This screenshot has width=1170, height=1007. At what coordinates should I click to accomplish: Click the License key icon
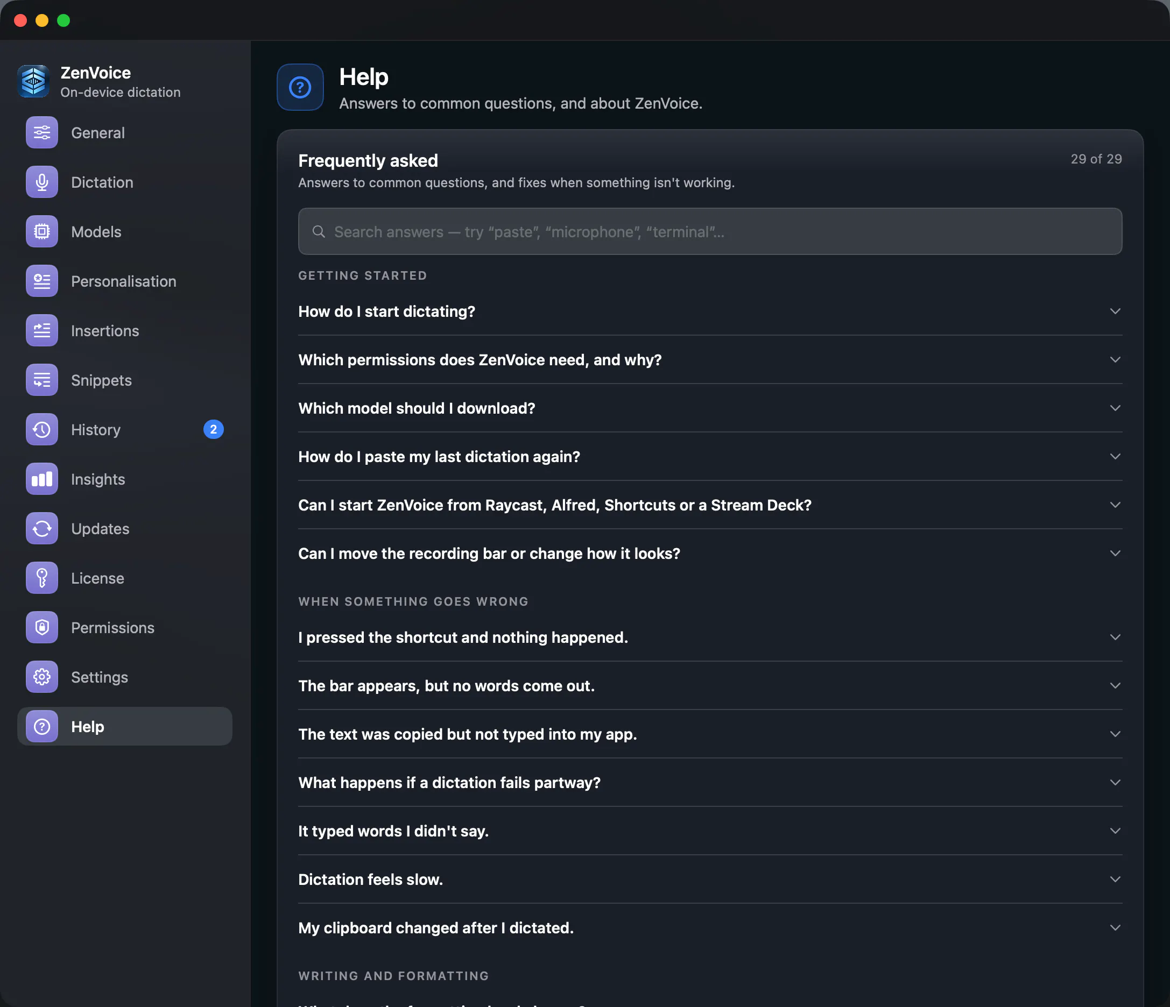tap(42, 578)
